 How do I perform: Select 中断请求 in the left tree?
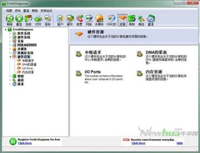coord(28,61)
